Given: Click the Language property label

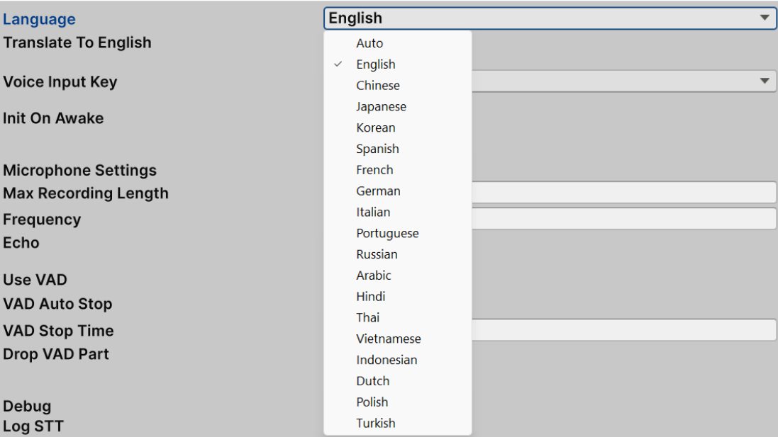Looking at the screenshot, I should (39, 19).
